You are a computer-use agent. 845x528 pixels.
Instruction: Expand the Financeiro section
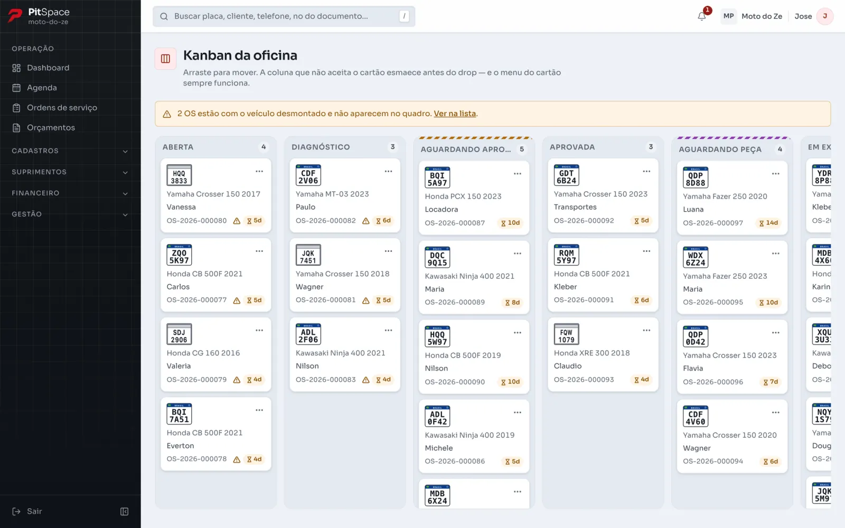click(70, 193)
